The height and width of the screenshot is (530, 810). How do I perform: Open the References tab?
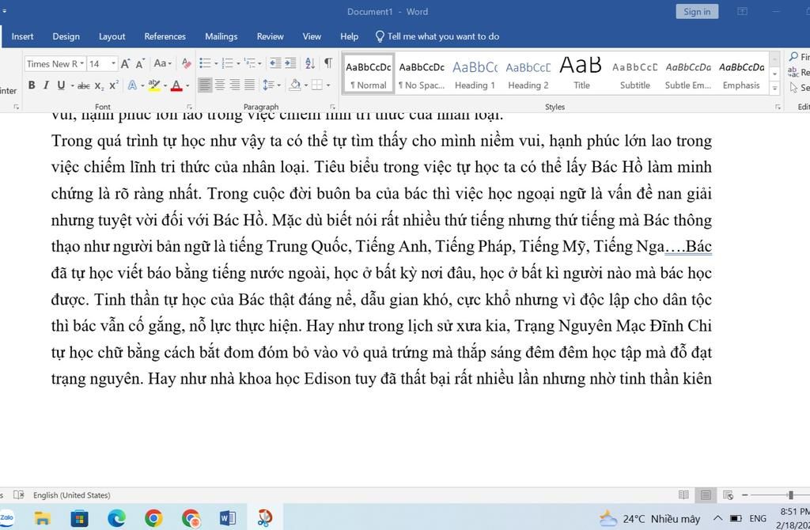pos(165,36)
